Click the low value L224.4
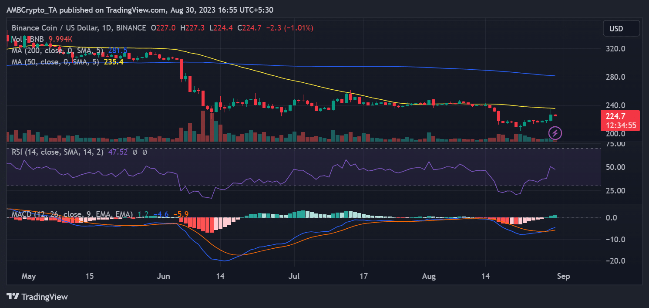This screenshot has height=308, width=649. [221, 28]
